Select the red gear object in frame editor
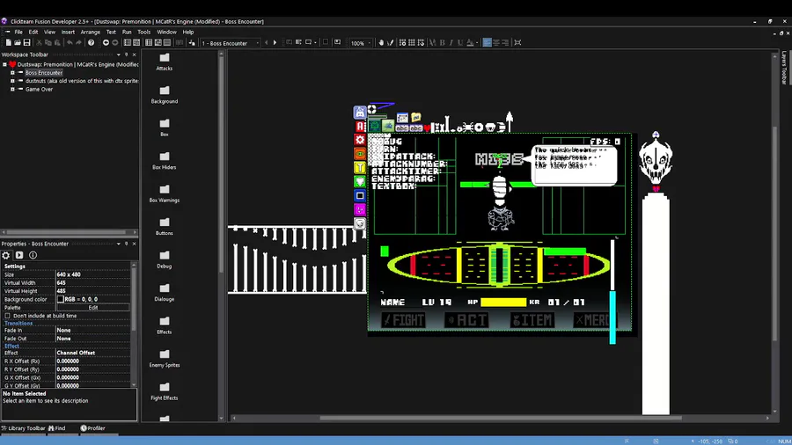Image resolution: width=792 pixels, height=445 pixels. (360, 140)
